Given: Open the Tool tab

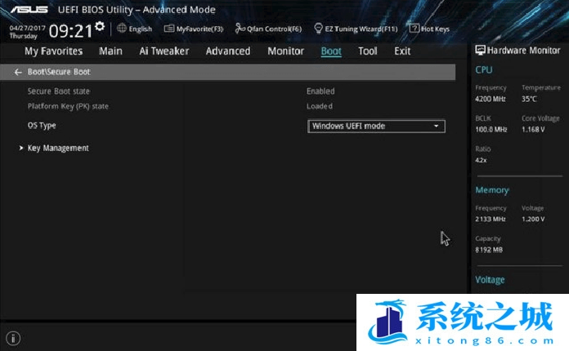Looking at the screenshot, I should coord(368,51).
